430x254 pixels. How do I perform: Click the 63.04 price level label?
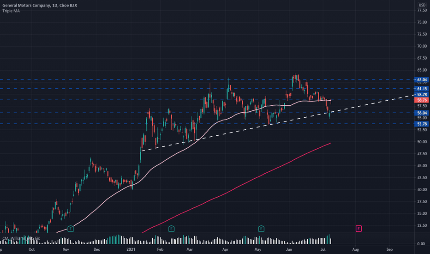click(422, 80)
